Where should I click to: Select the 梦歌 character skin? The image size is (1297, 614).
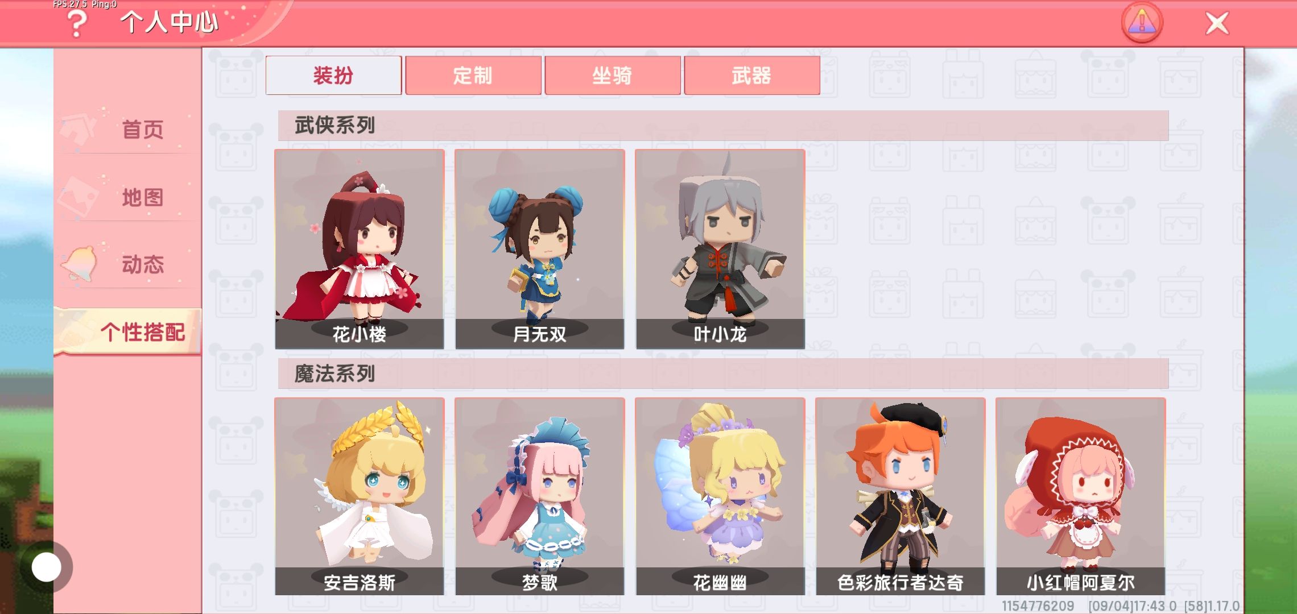[x=540, y=496]
